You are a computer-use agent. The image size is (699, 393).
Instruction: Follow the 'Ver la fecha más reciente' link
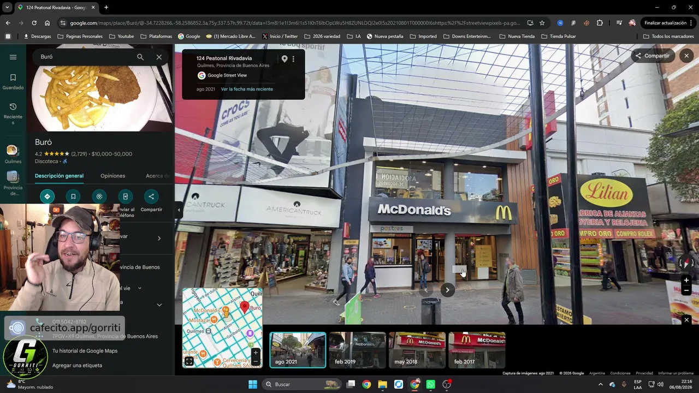point(247,89)
